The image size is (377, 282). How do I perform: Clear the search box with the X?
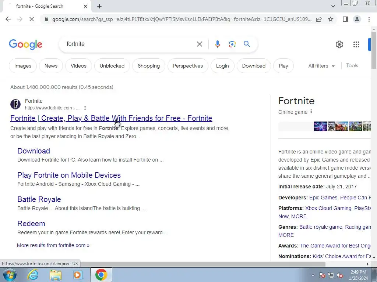pyautogui.click(x=199, y=44)
